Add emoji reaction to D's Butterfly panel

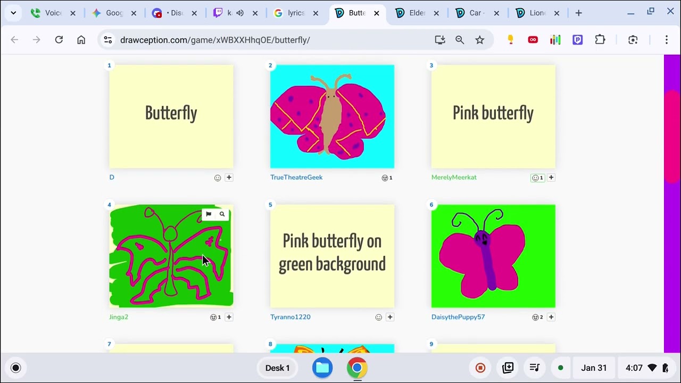[x=218, y=178]
